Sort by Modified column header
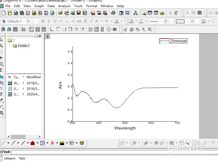 [x=34, y=77]
